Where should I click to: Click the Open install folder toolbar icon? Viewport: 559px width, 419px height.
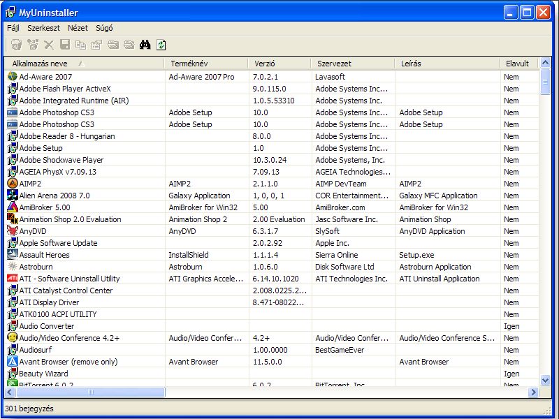tap(113, 45)
